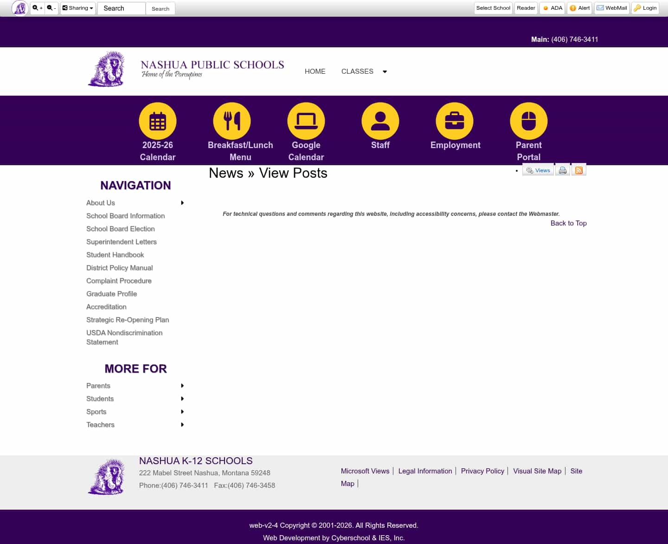Click the Back to Top link
The width and height of the screenshot is (668, 544).
pyautogui.click(x=568, y=223)
